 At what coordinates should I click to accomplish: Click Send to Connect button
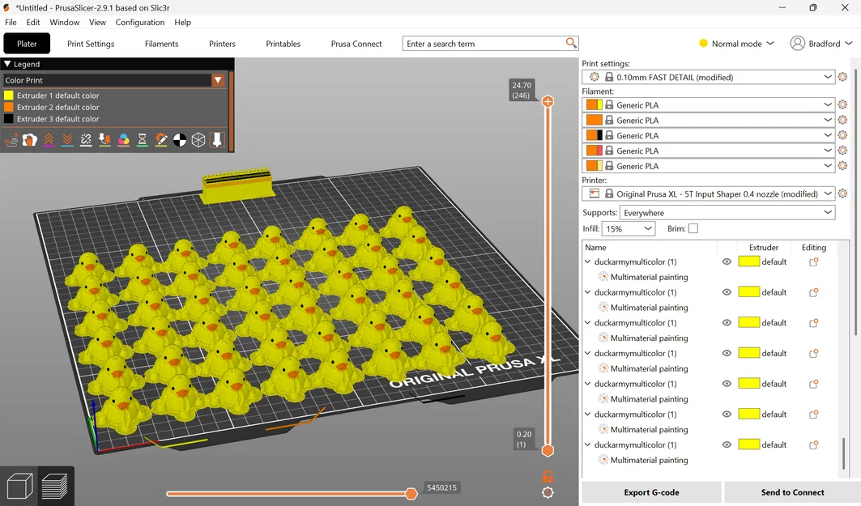click(x=792, y=492)
